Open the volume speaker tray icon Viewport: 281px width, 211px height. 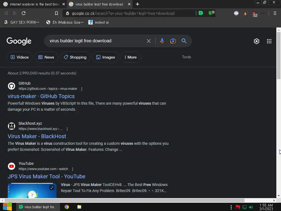tap(251, 207)
